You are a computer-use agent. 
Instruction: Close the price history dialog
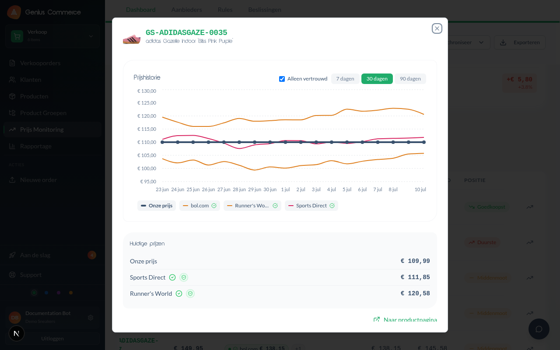pos(437,28)
